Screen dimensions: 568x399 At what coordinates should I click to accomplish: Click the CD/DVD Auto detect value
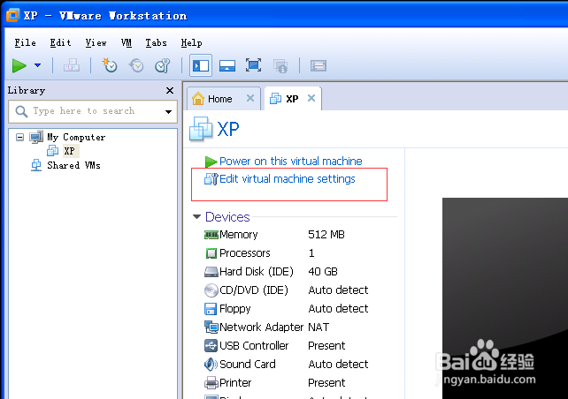pos(338,290)
